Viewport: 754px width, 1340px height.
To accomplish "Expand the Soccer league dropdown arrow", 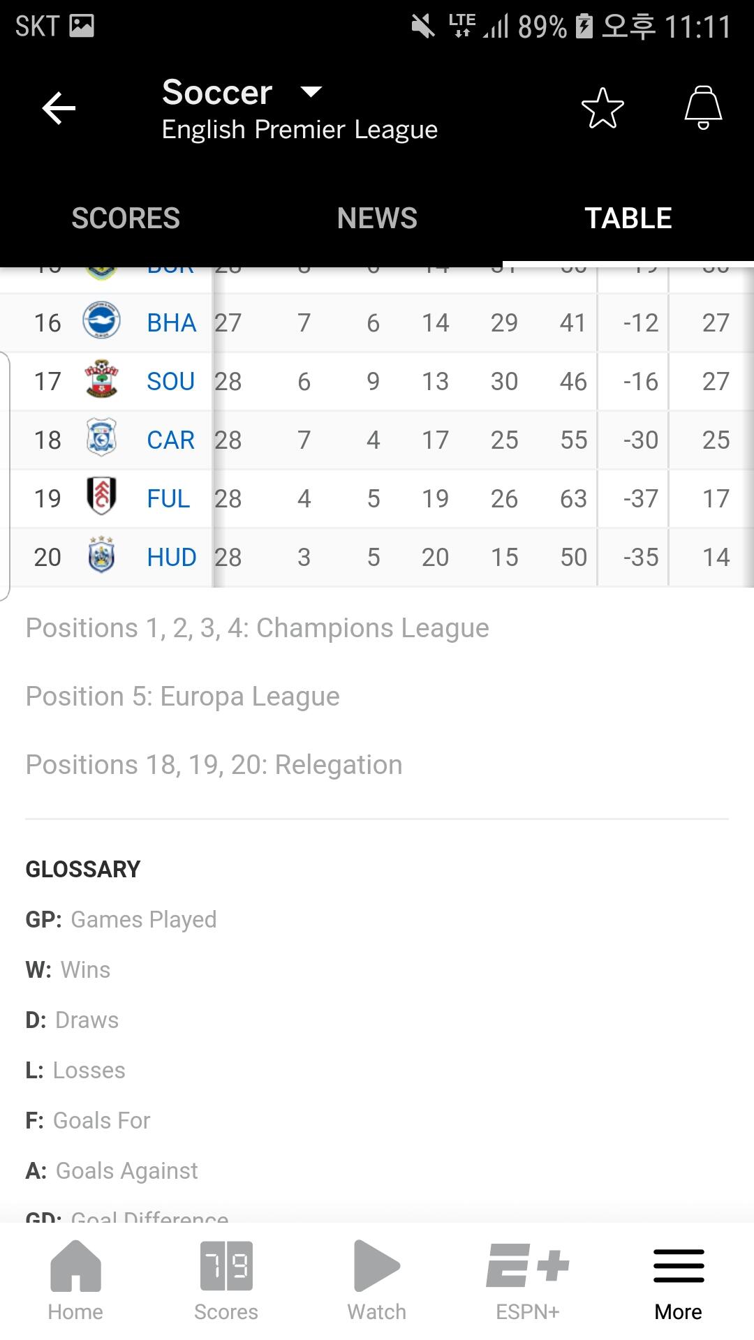I will pos(311,91).
